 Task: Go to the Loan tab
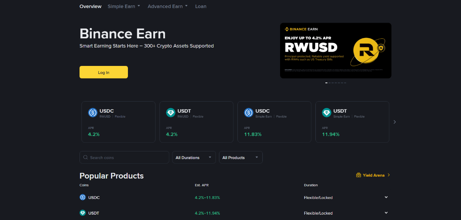pyautogui.click(x=201, y=7)
